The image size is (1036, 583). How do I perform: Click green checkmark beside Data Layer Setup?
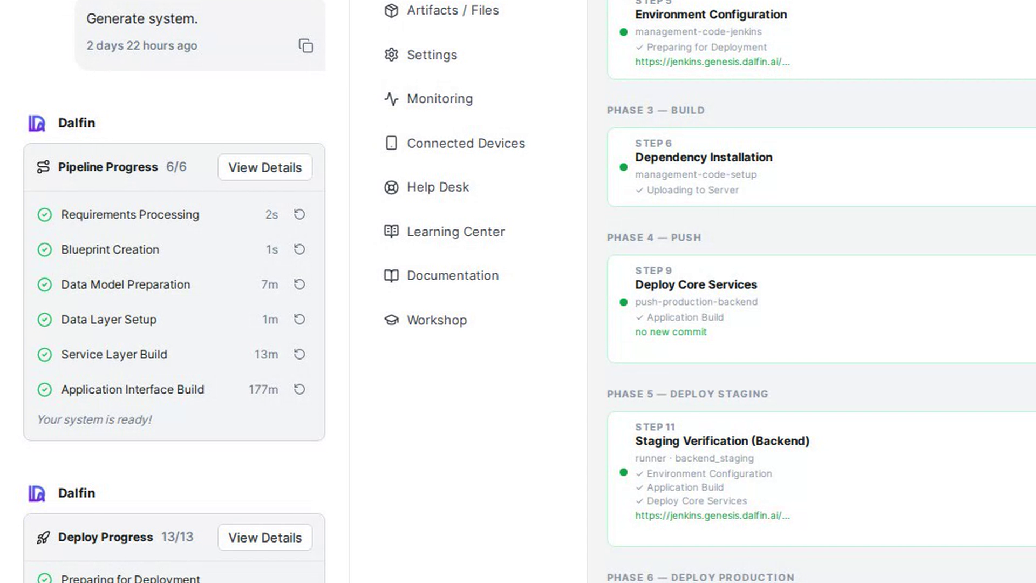point(45,320)
